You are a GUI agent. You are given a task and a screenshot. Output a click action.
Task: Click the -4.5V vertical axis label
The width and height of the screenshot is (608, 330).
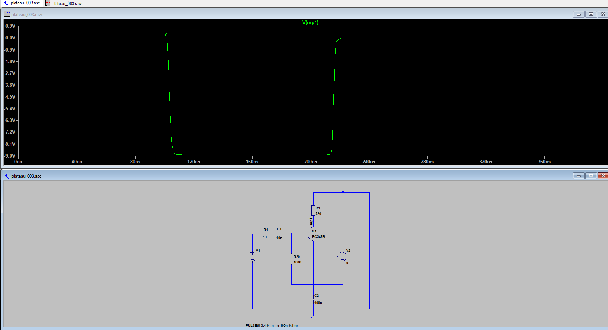point(10,97)
